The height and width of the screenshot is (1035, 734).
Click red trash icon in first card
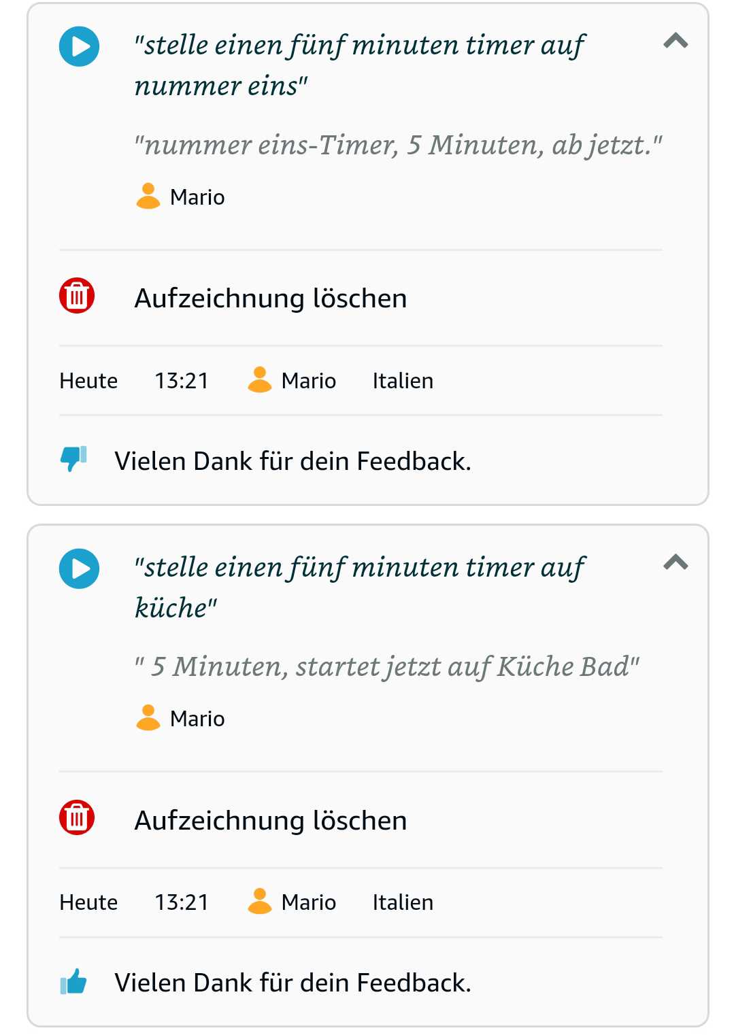[x=77, y=296]
